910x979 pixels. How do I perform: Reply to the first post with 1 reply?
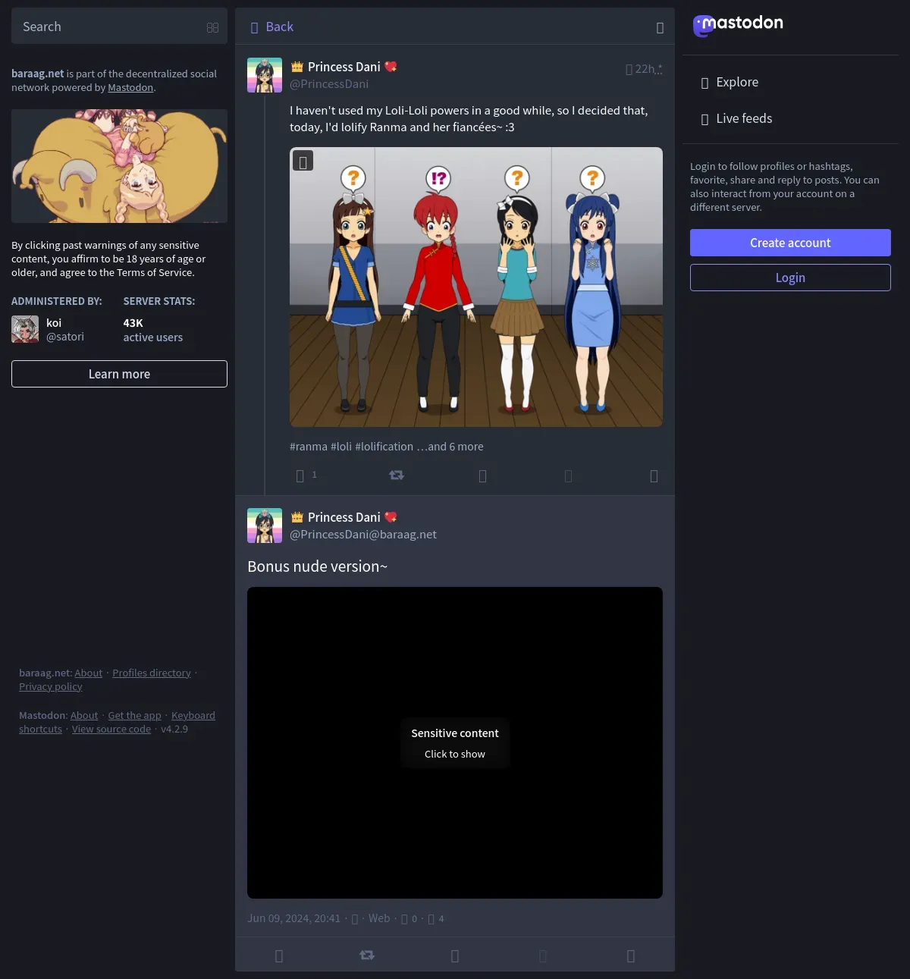(300, 475)
